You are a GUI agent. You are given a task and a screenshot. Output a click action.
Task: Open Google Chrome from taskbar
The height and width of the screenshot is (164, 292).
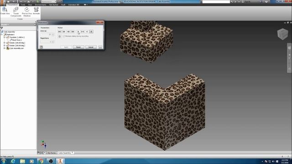(41, 161)
